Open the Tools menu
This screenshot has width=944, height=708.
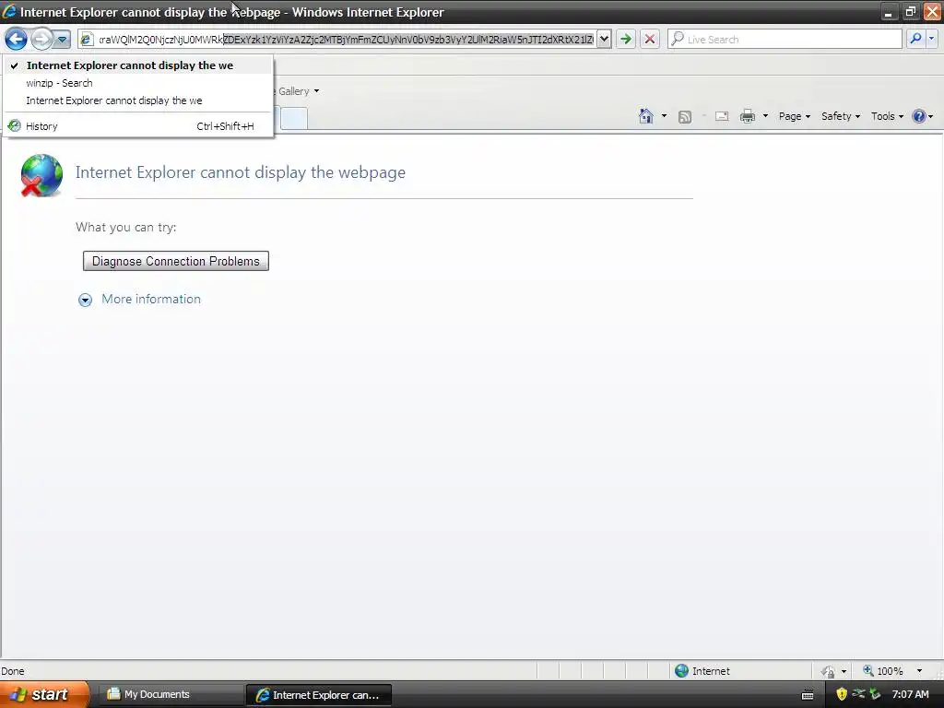click(887, 116)
